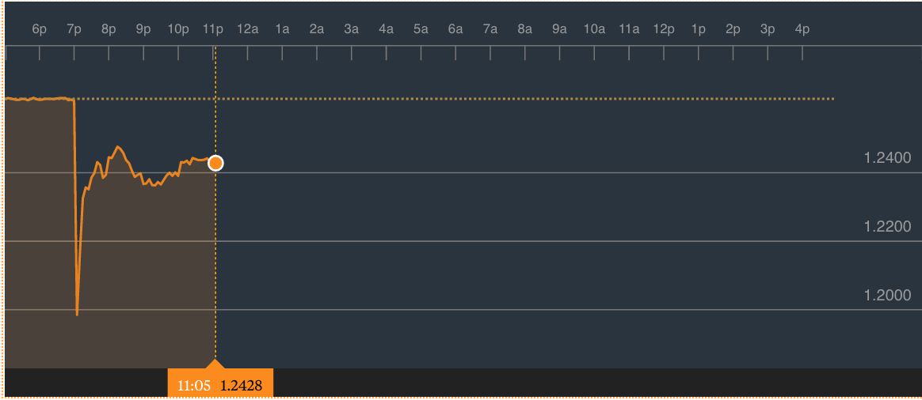Click the 7p time axis label
Viewport: 922px width, 400px height.
pyautogui.click(x=74, y=29)
